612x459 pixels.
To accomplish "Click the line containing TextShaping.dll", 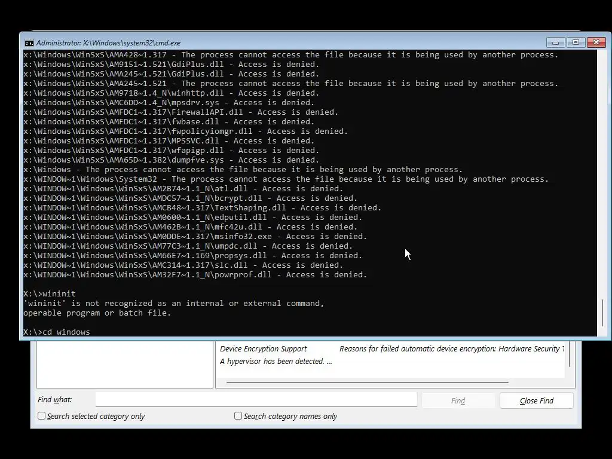I will point(202,207).
